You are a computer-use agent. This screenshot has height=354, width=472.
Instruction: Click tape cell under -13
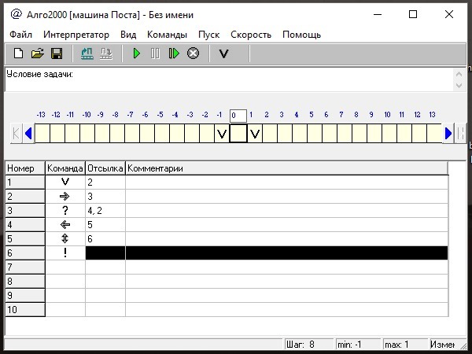click(x=42, y=134)
